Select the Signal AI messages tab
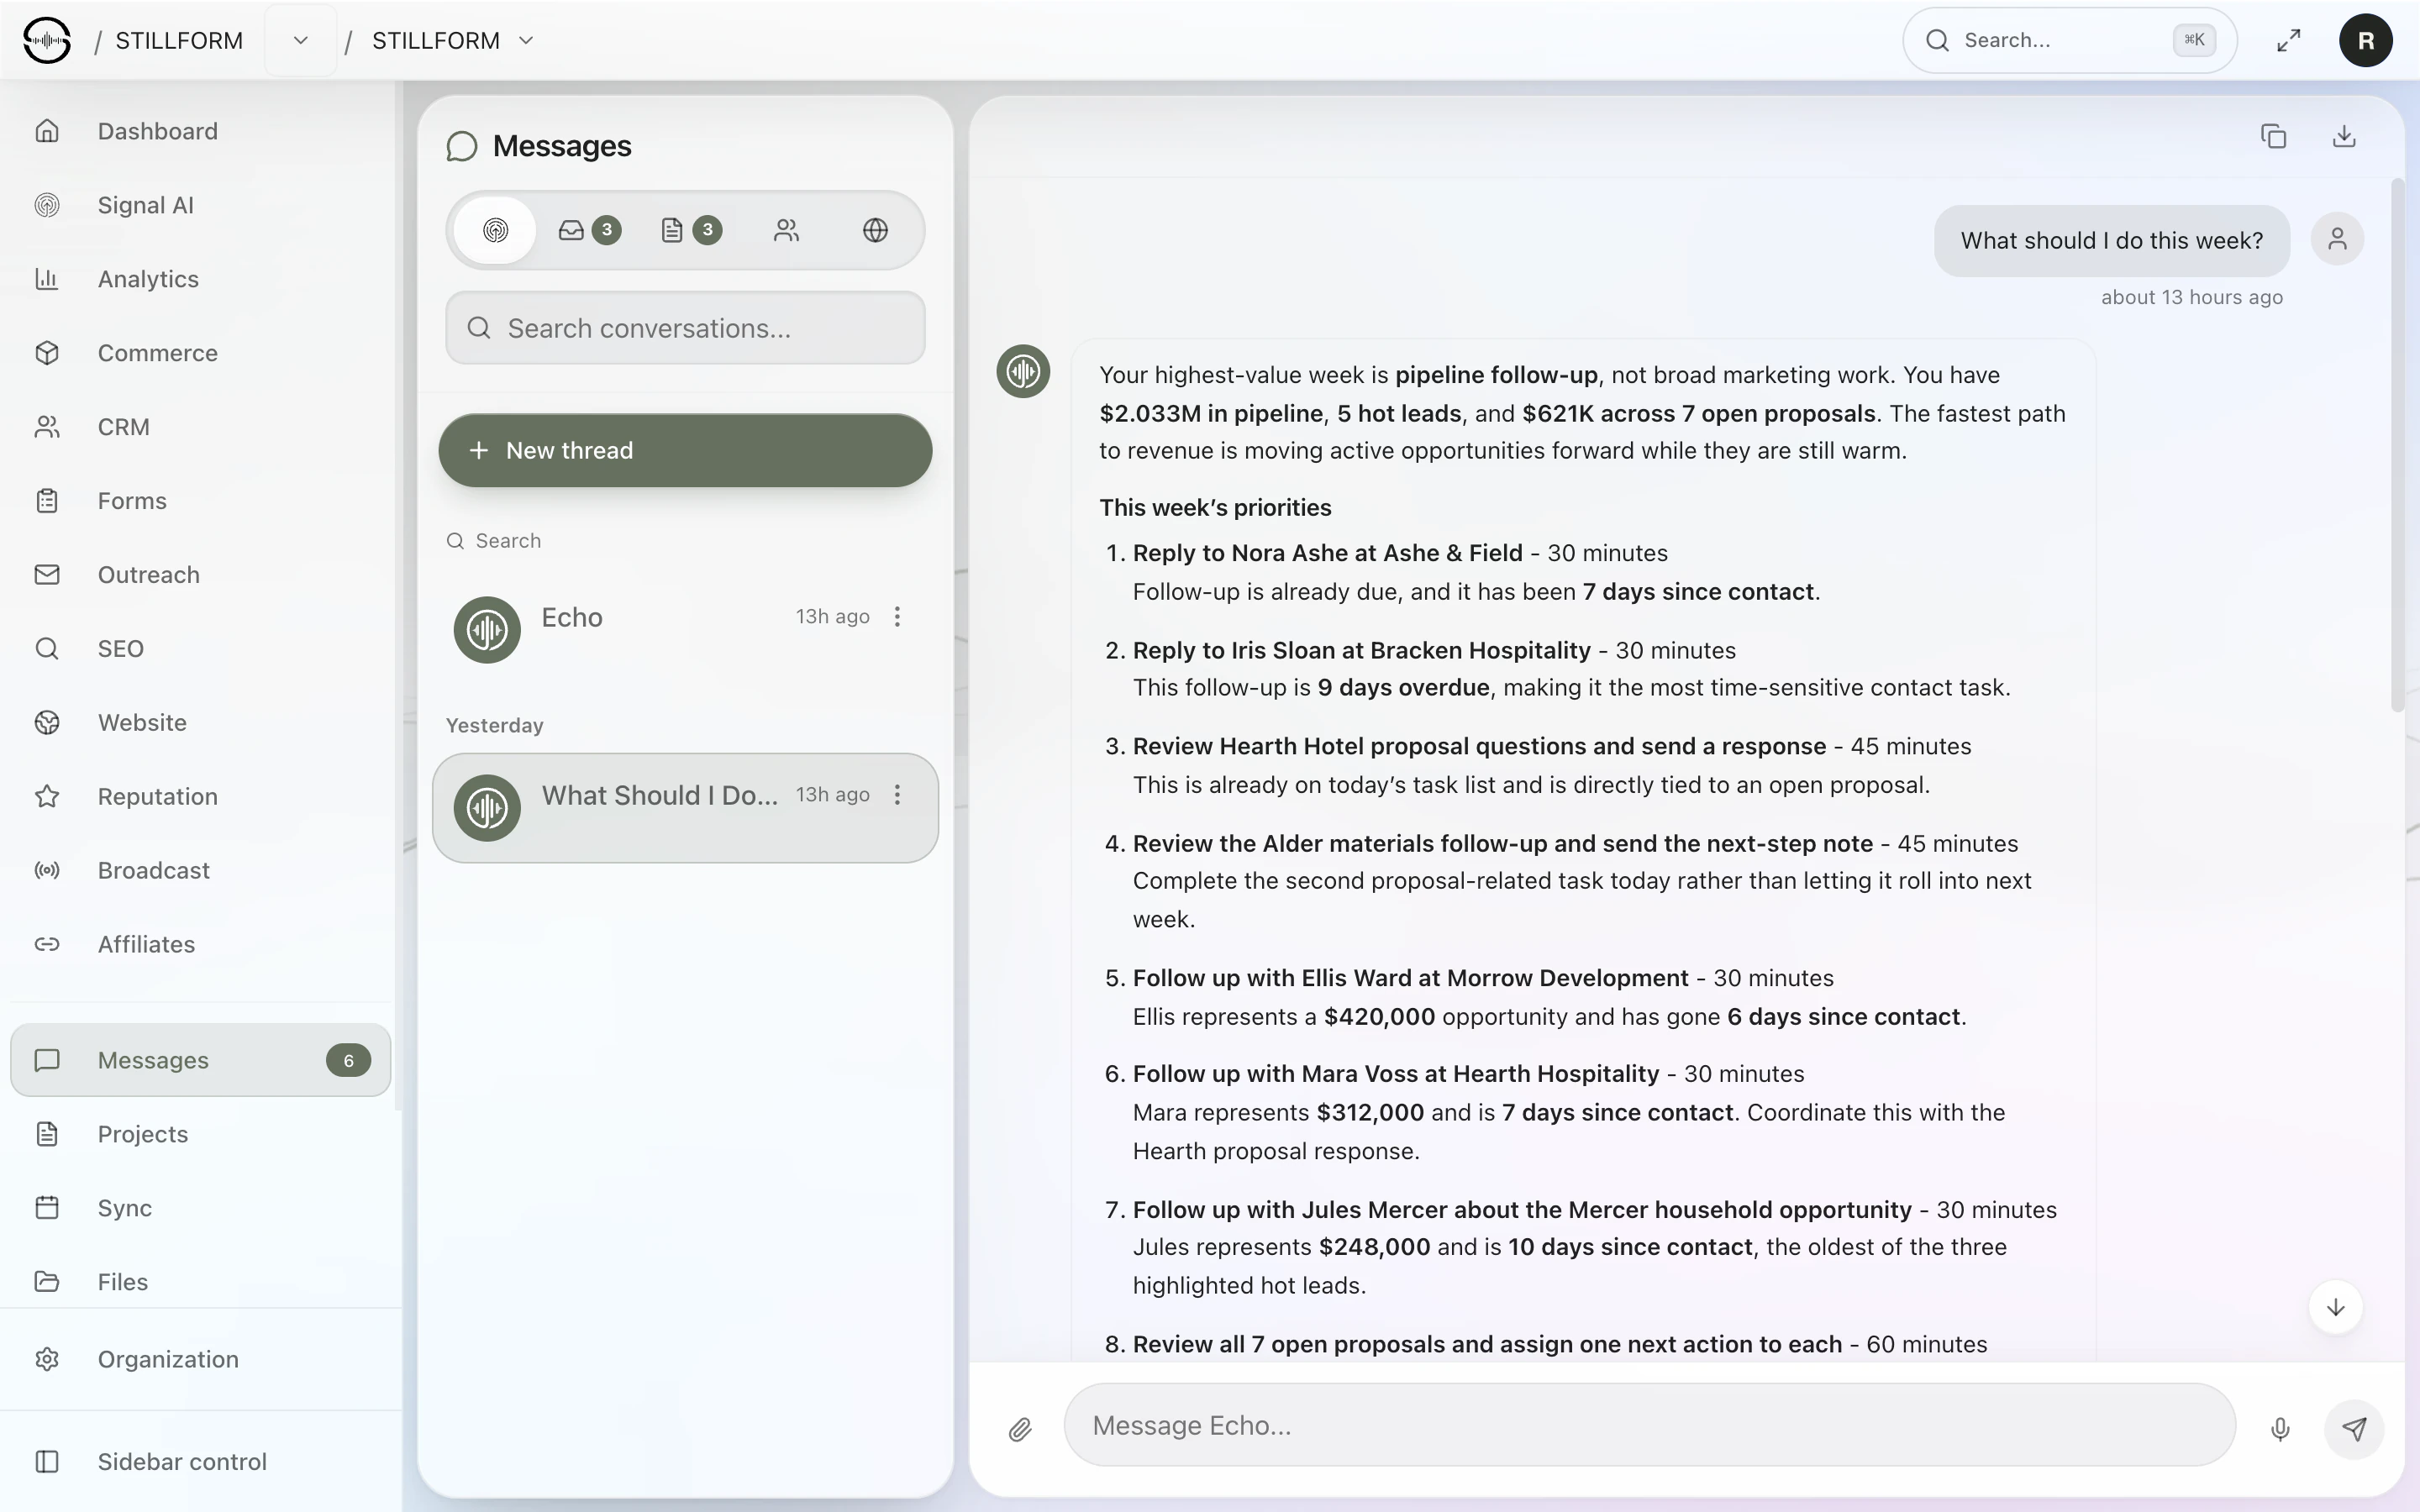The image size is (2420, 1512). click(x=495, y=230)
